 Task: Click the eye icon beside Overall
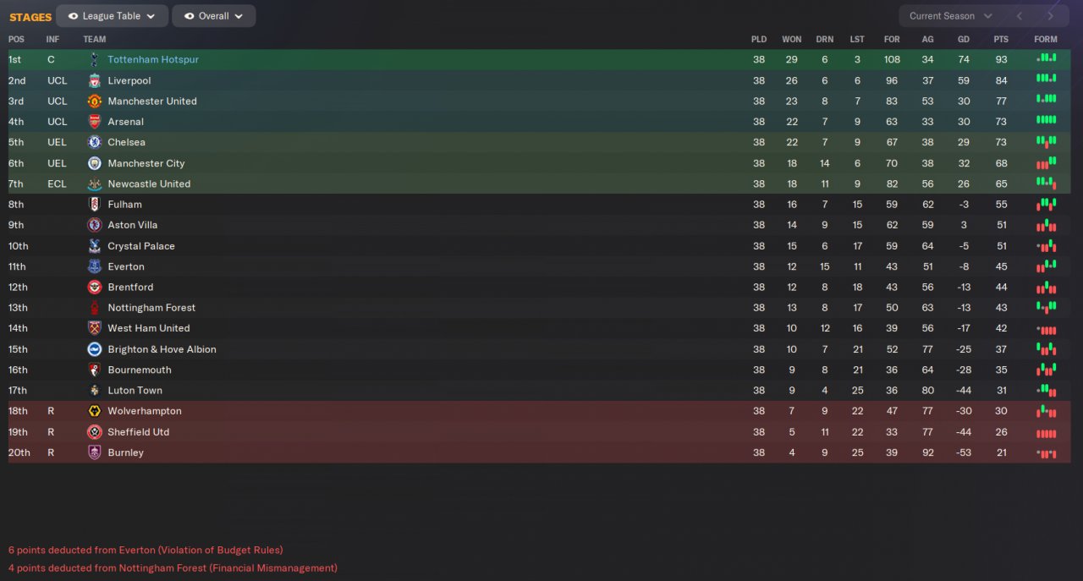tap(189, 16)
